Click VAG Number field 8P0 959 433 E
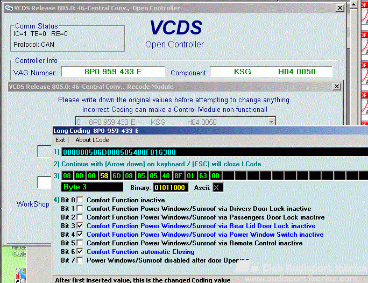Image resolution: width=368 pixels, height=283 pixels. point(113,72)
